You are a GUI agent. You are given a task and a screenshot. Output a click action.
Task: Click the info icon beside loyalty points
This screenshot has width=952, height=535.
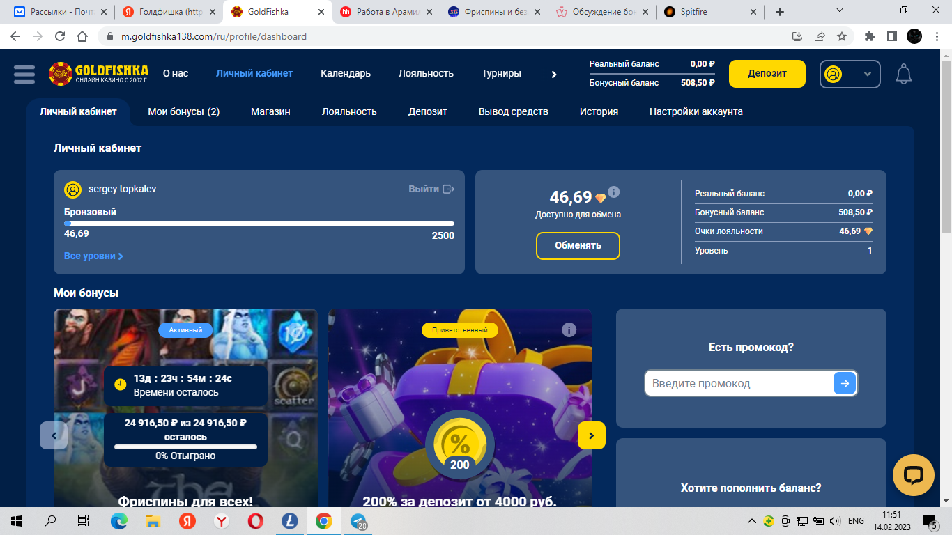tap(614, 192)
